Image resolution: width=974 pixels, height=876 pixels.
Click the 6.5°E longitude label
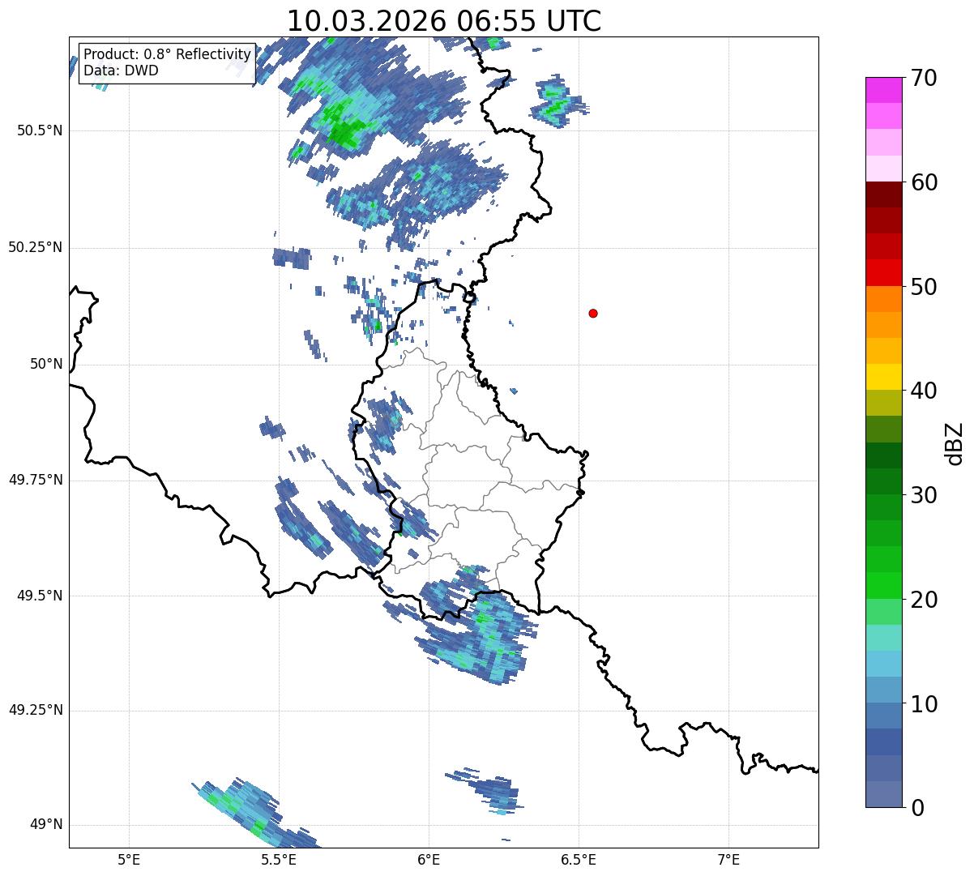point(579,859)
